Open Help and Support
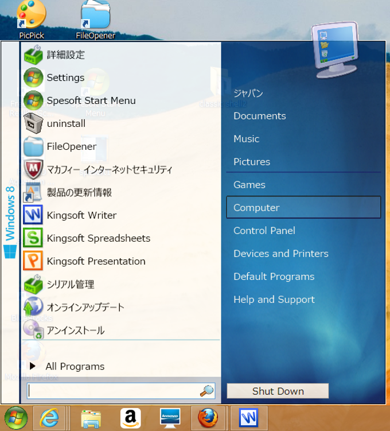390x431 pixels. [x=274, y=300]
